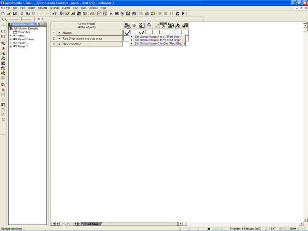Expand the Menu tree node
Image resolution: width=308 pixels, height=231 pixels.
pos(11,36)
